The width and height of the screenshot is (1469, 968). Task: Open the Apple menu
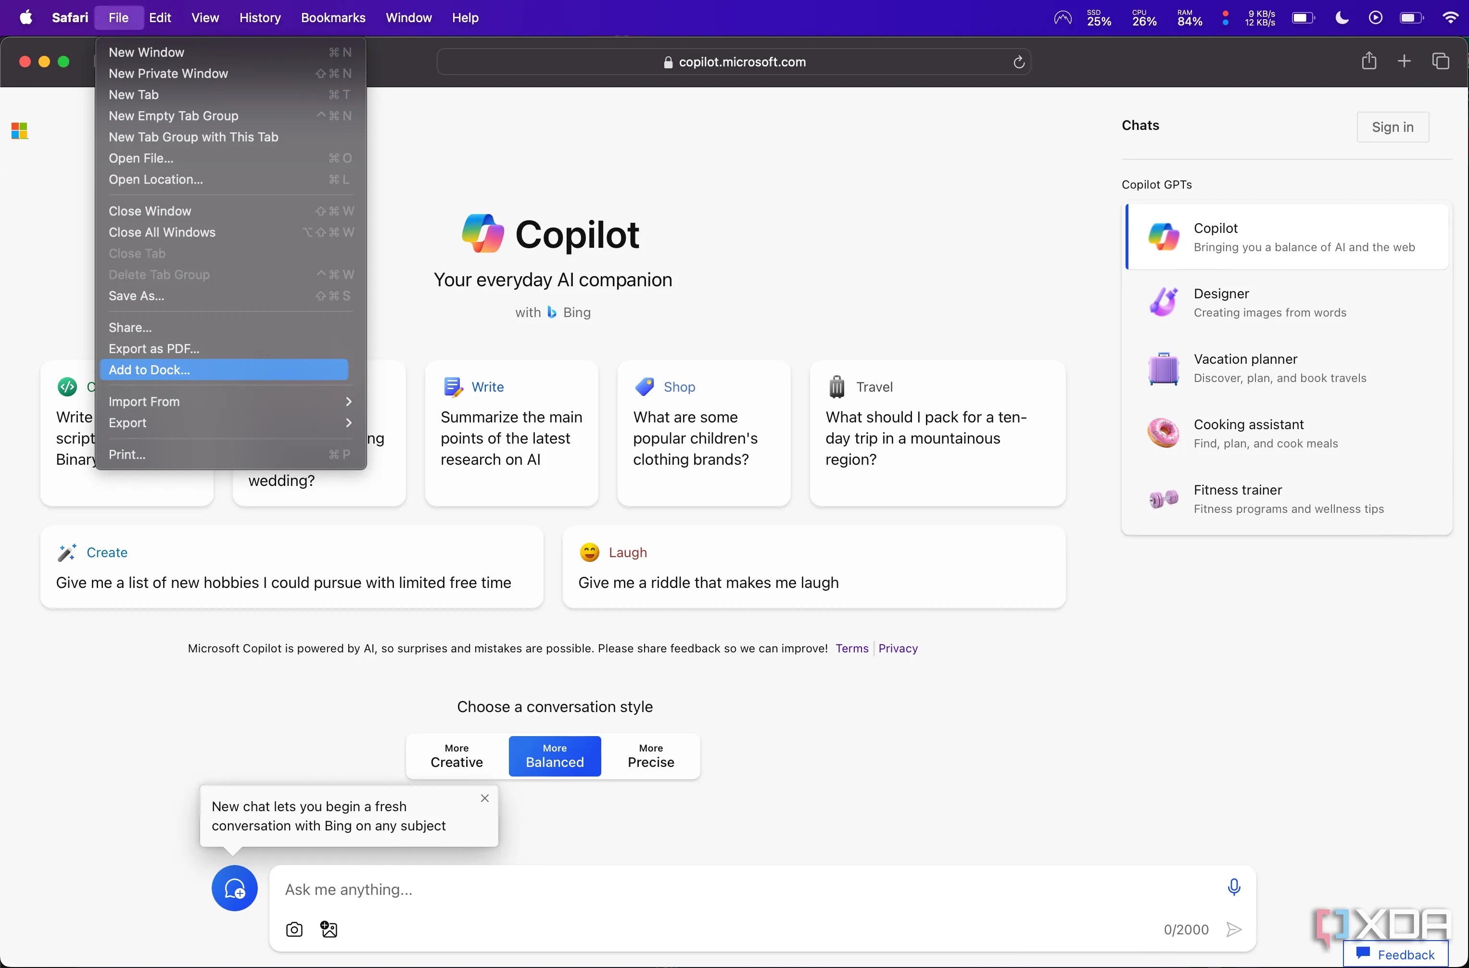click(26, 17)
